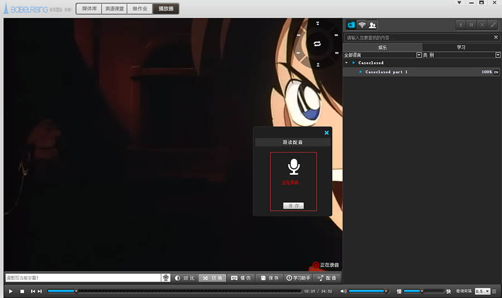Toggle the 对比 compare button
This screenshot has height=298, width=502.
click(185, 278)
